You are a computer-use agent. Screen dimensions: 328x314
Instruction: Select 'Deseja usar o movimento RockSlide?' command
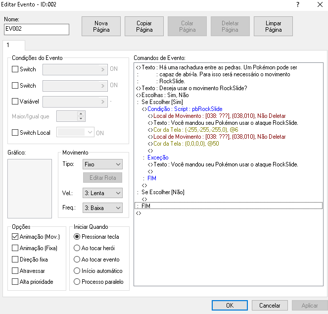191,88
